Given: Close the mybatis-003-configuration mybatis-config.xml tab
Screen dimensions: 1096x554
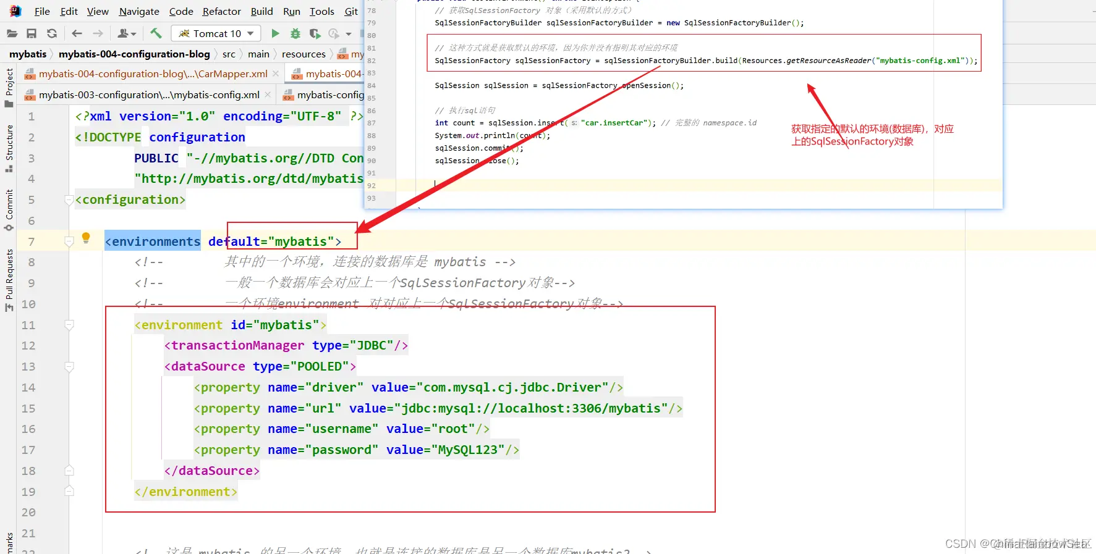Looking at the screenshot, I should click(x=268, y=94).
